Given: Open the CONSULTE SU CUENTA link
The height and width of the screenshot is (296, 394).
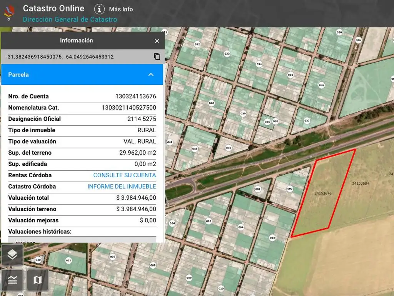Looking at the screenshot, I should [x=124, y=175].
